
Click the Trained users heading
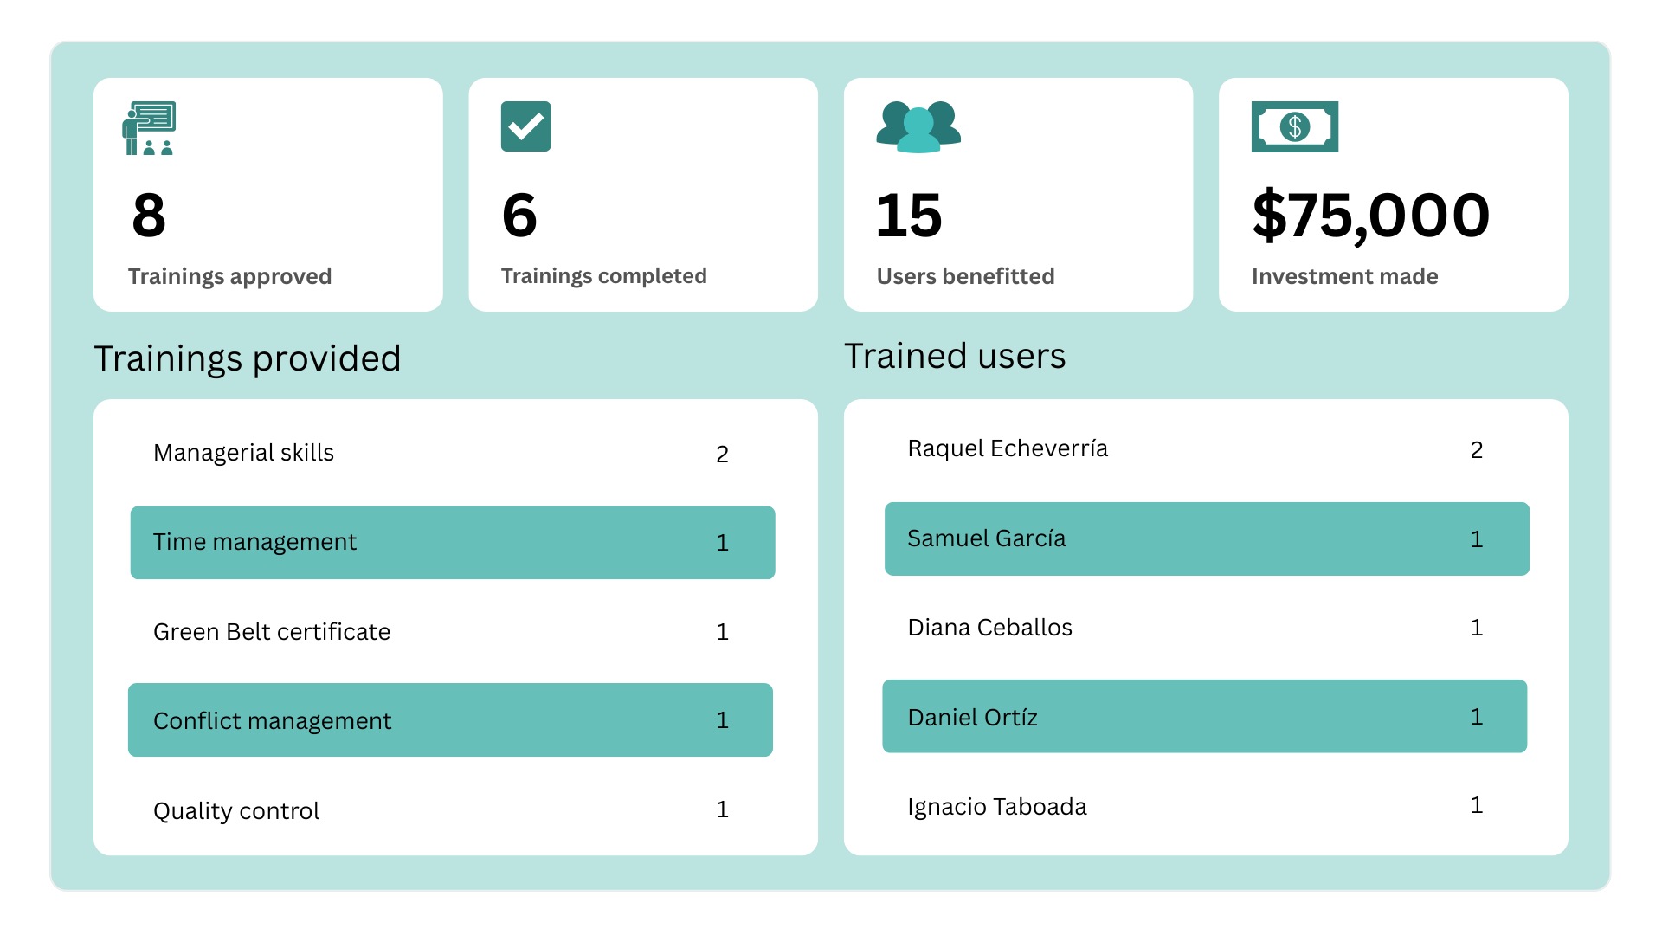tap(955, 356)
